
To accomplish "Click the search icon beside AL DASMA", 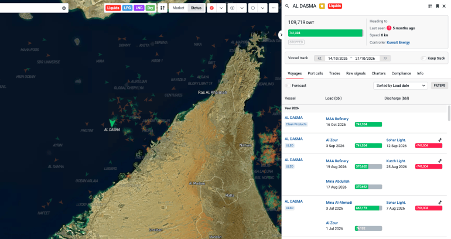I will point(287,6).
